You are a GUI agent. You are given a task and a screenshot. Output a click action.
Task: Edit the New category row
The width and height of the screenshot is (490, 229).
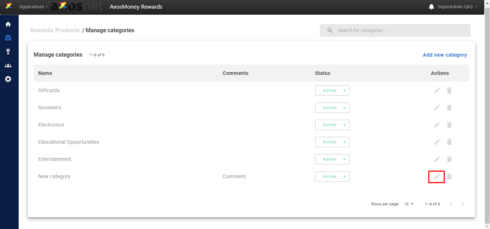point(437,176)
